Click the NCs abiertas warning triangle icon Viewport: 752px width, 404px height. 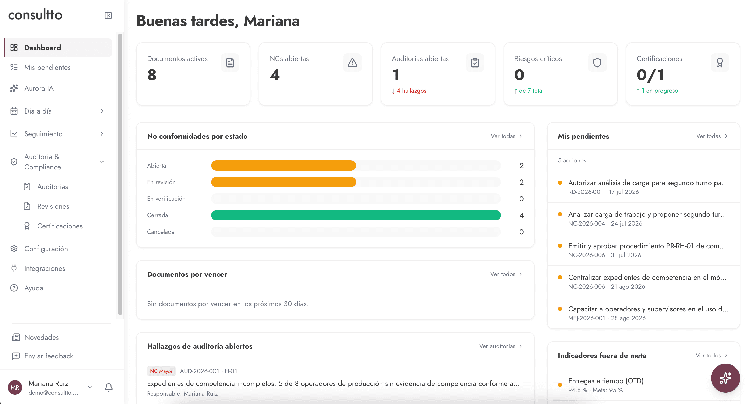click(352, 62)
